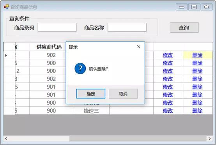Click the horizontal scrollbar right arrow
Screen dimensions: 216x145
coord(209,139)
